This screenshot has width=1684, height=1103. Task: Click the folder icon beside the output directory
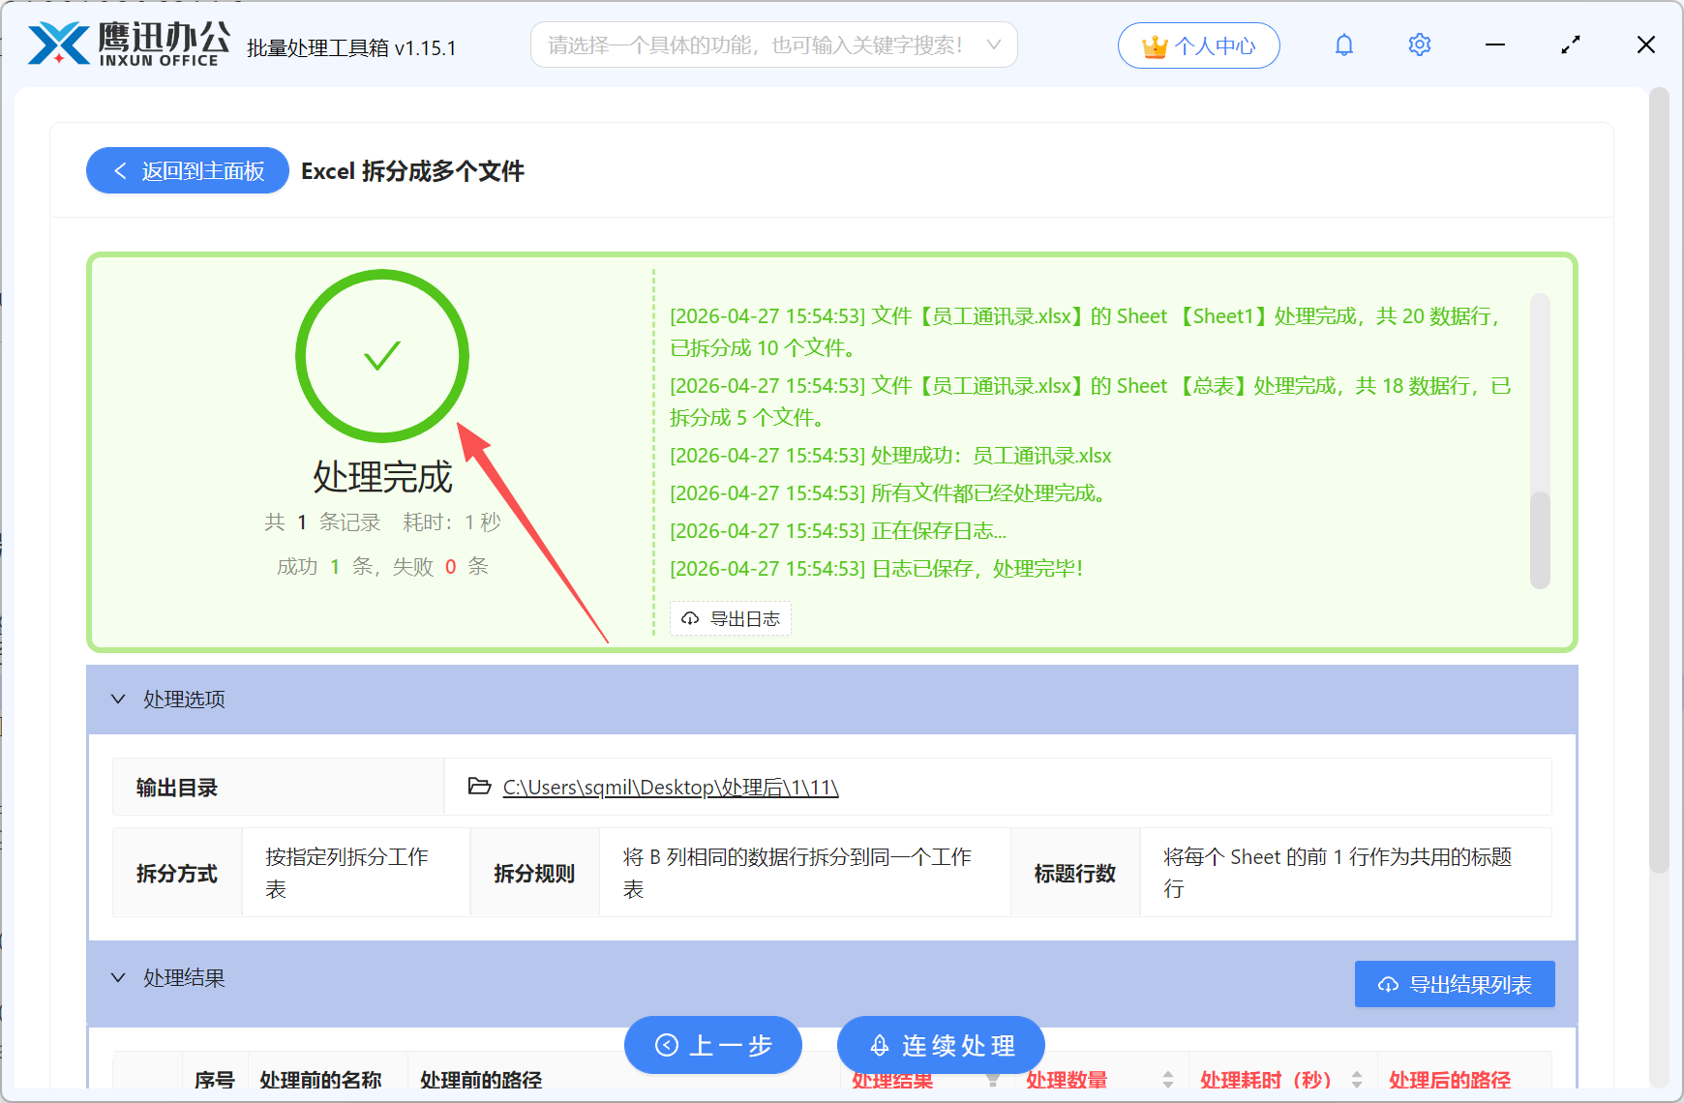pos(479,787)
